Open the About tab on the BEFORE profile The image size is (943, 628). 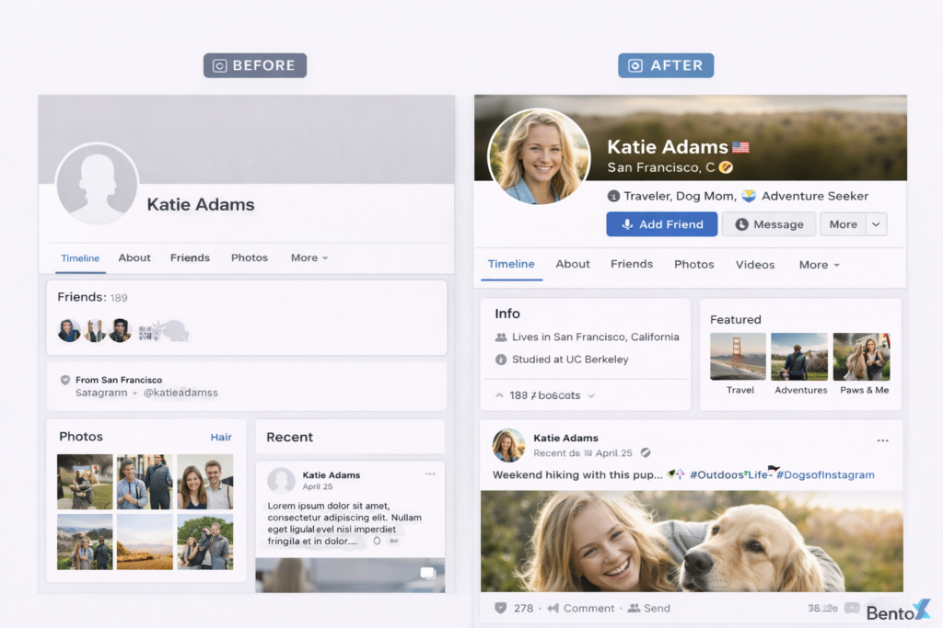pyautogui.click(x=134, y=257)
